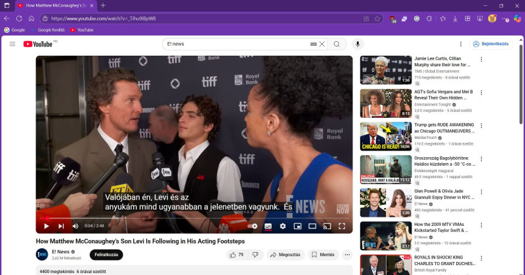Open a new browser tab
The height and width of the screenshot is (275, 525).
point(103,6)
